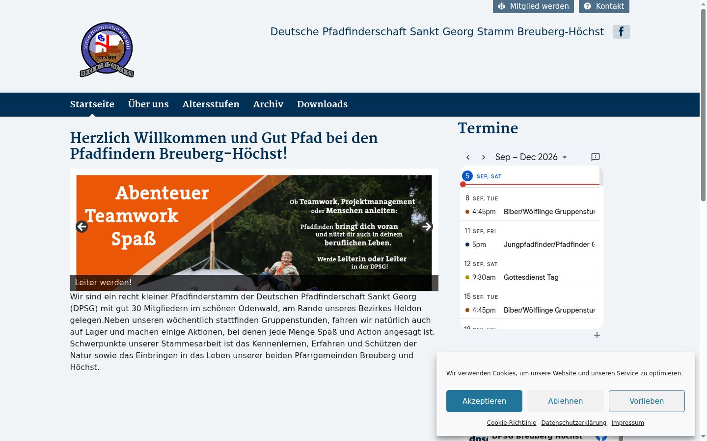This screenshot has height=441, width=707.
Task: Select the 5 Sep, Sat date header
Action: (482, 176)
